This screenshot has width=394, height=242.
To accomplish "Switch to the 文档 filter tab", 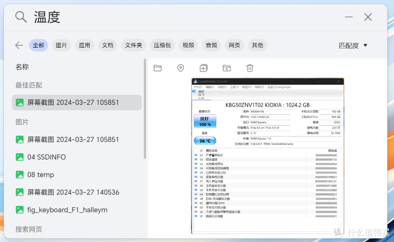I will tap(107, 45).
